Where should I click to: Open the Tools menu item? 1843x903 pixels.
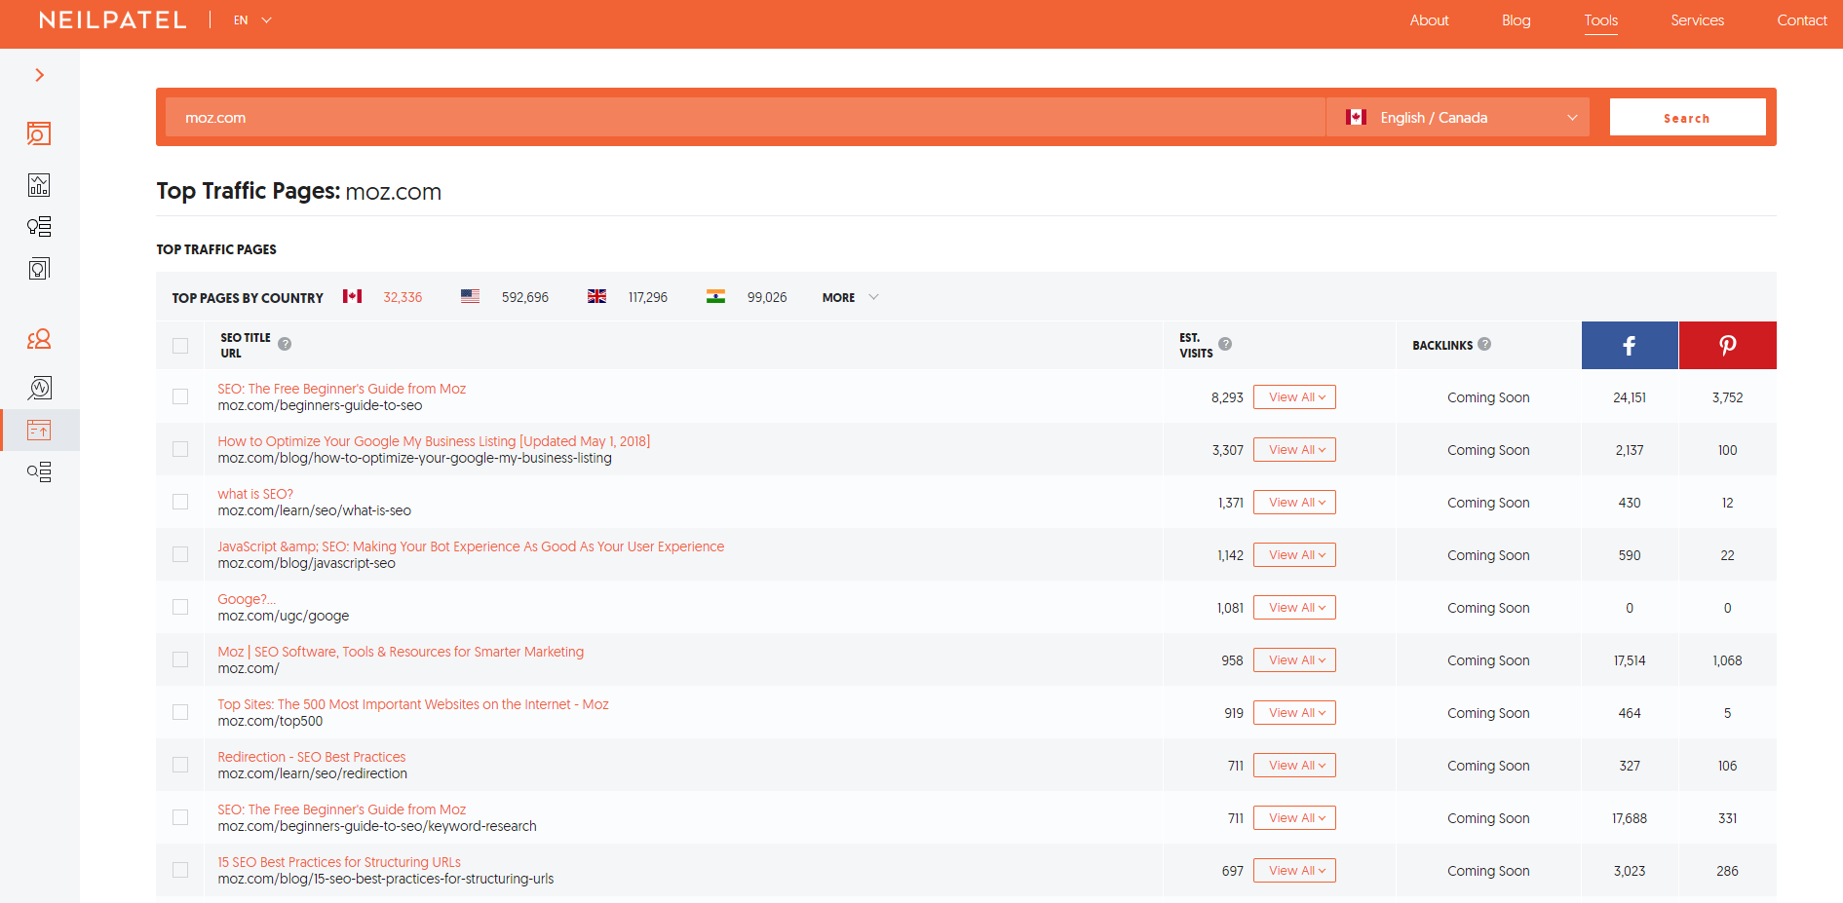tap(1600, 20)
